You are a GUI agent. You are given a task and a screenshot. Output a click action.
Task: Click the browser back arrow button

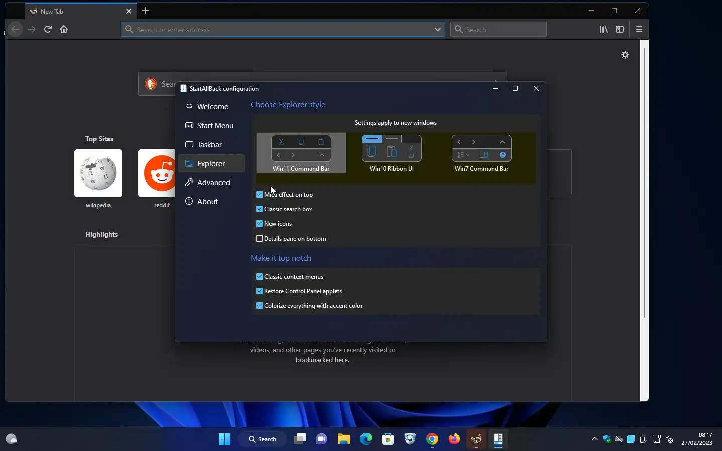(x=15, y=29)
